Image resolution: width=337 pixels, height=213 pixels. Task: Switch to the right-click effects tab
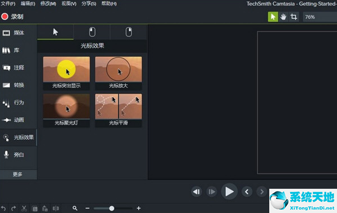(129, 32)
